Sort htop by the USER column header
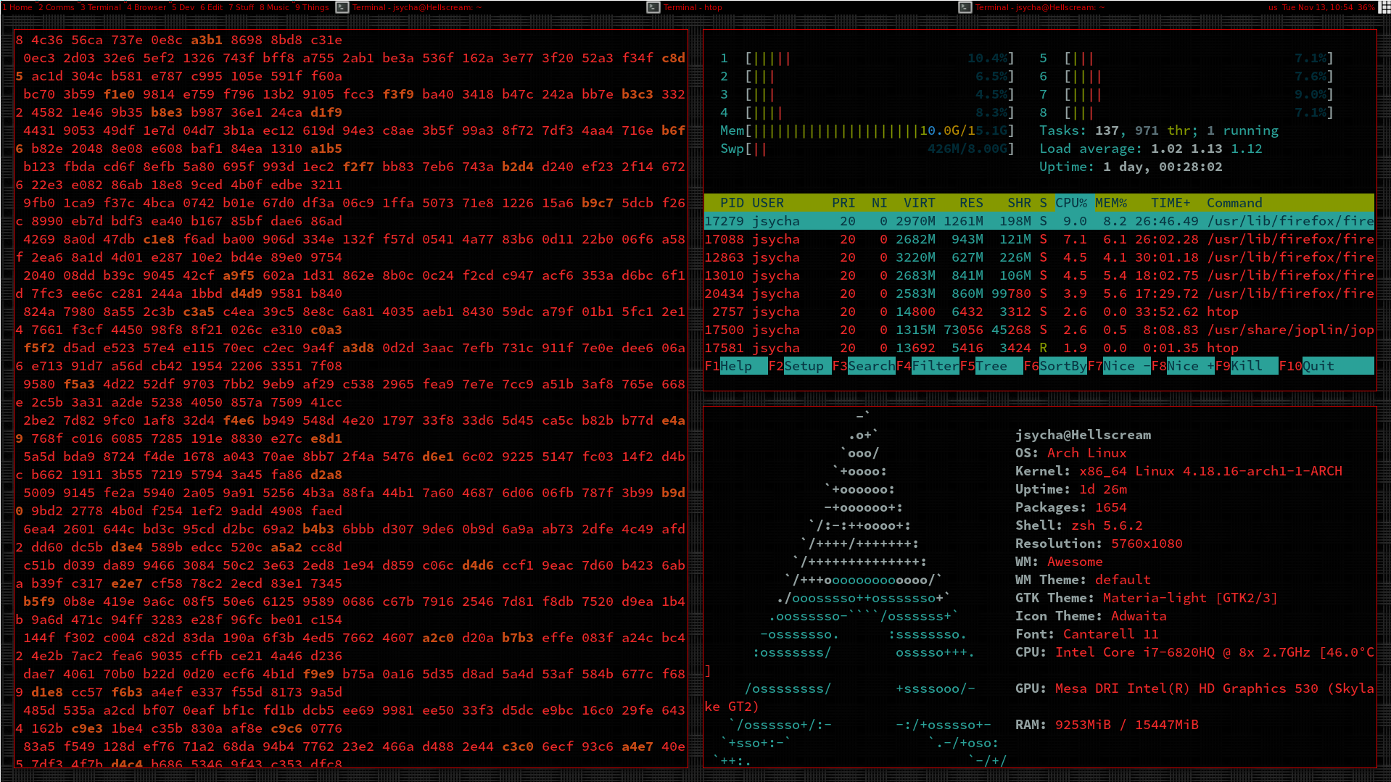Image resolution: width=1391 pixels, height=782 pixels. 767,203
